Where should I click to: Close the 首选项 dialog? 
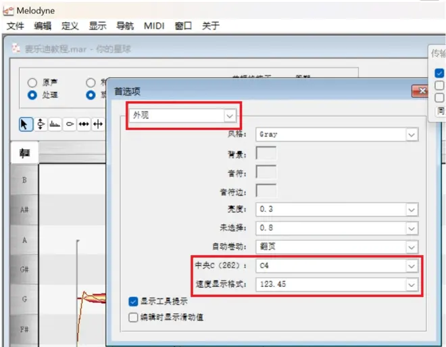point(420,91)
